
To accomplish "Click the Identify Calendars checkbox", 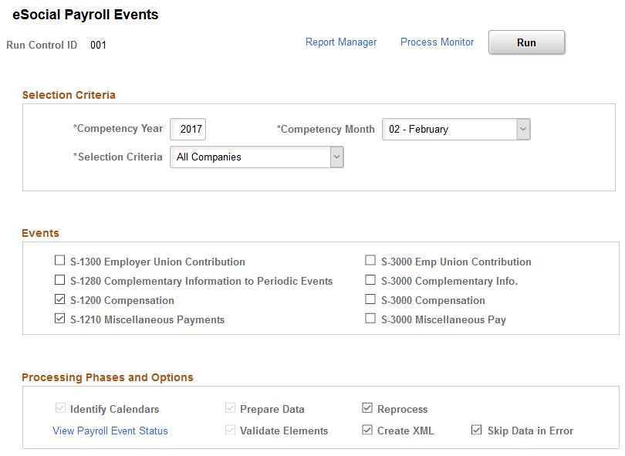I will tap(60, 408).
